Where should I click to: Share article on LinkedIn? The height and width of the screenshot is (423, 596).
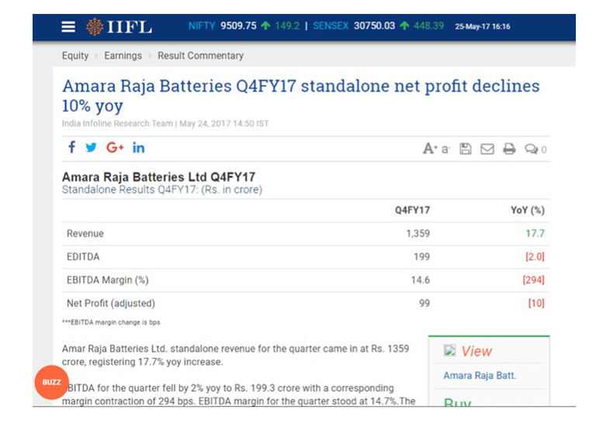[138, 147]
